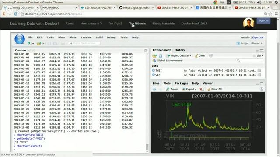The width and height of the screenshot is (280, 157).
Task: Click Clear All plots button
Action: [214, 89]
